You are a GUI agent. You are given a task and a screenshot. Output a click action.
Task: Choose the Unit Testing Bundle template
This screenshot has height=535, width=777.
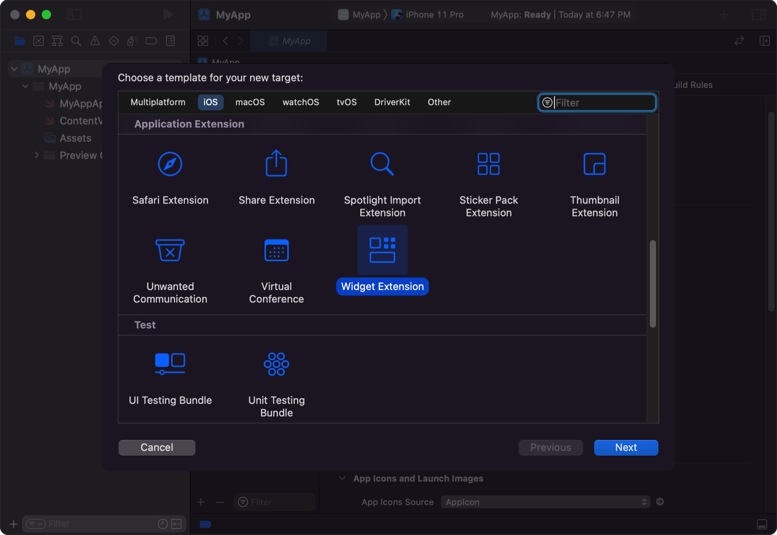[x=276, y=384]
